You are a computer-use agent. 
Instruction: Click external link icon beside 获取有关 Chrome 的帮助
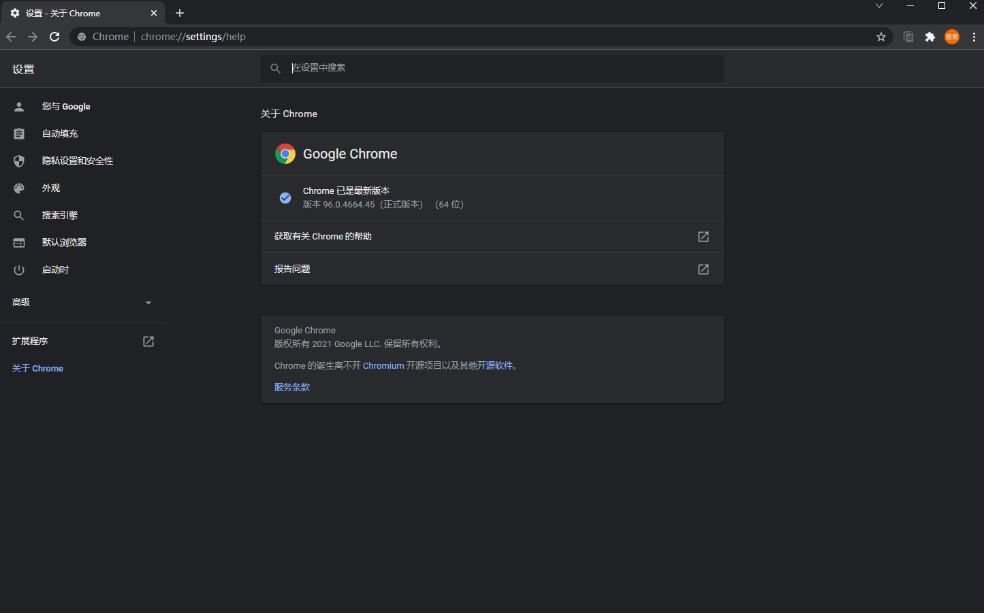[703, 237]
